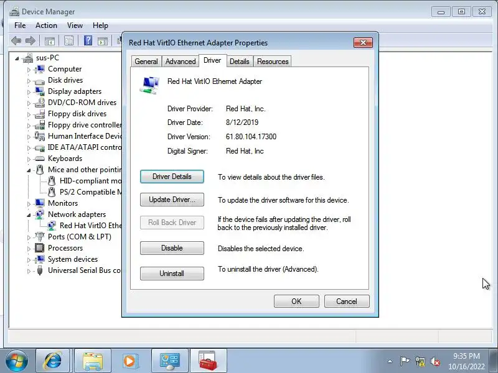498x373 pixels.
Task: Click the blue Help toolbar icon
Action: click(x=88, y=40)
